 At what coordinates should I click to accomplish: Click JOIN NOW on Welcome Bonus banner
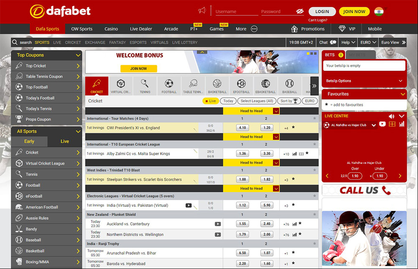pos(139,68)
